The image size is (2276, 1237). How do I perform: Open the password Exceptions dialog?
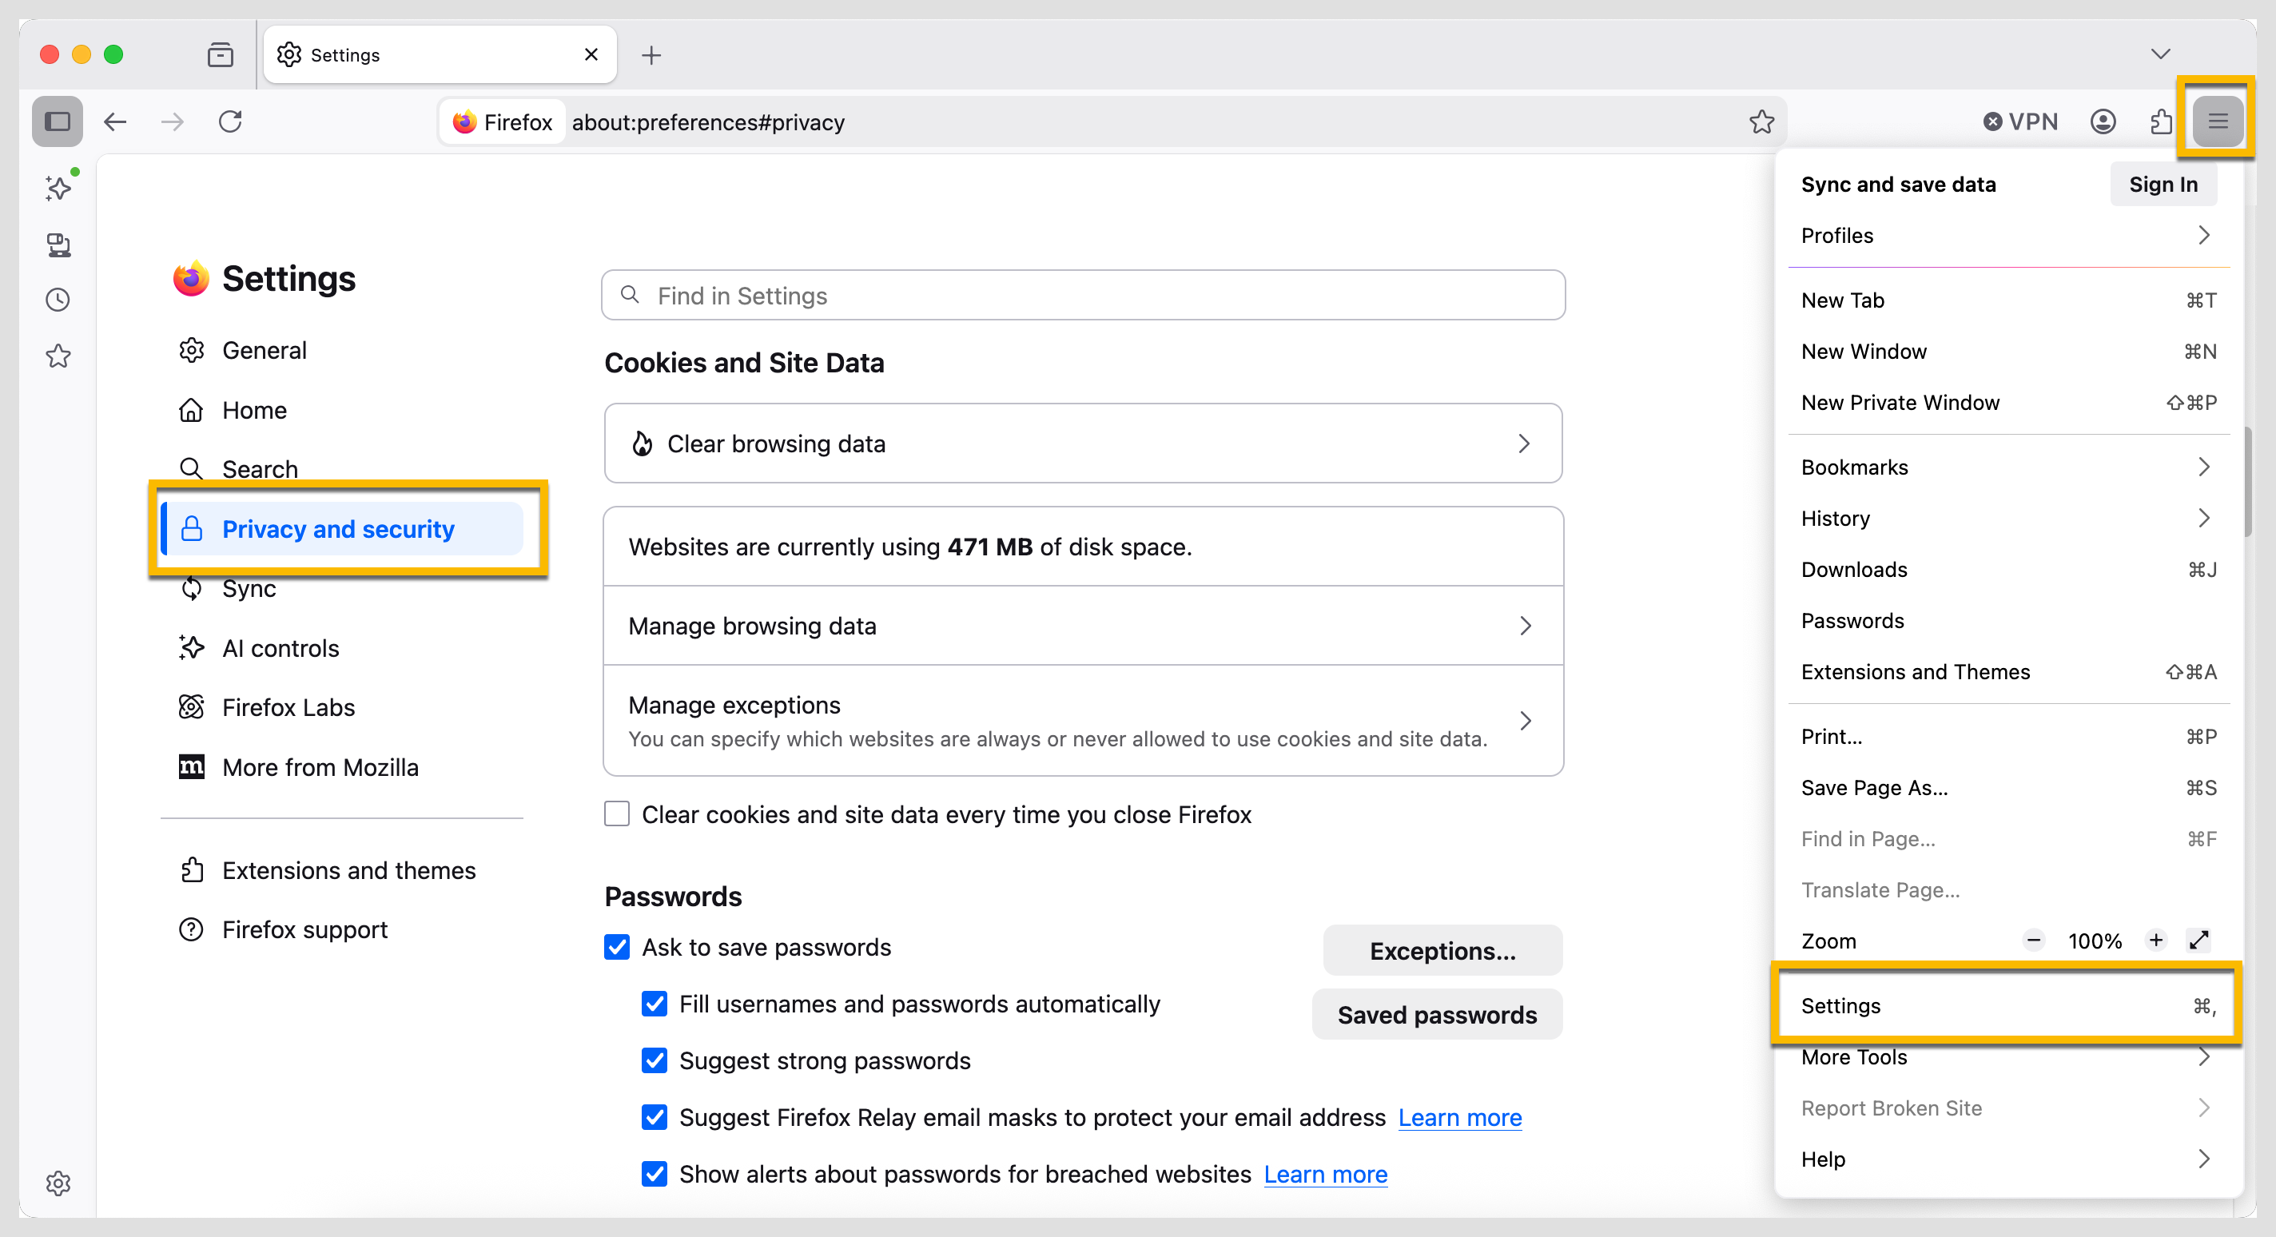point(1442,950)
